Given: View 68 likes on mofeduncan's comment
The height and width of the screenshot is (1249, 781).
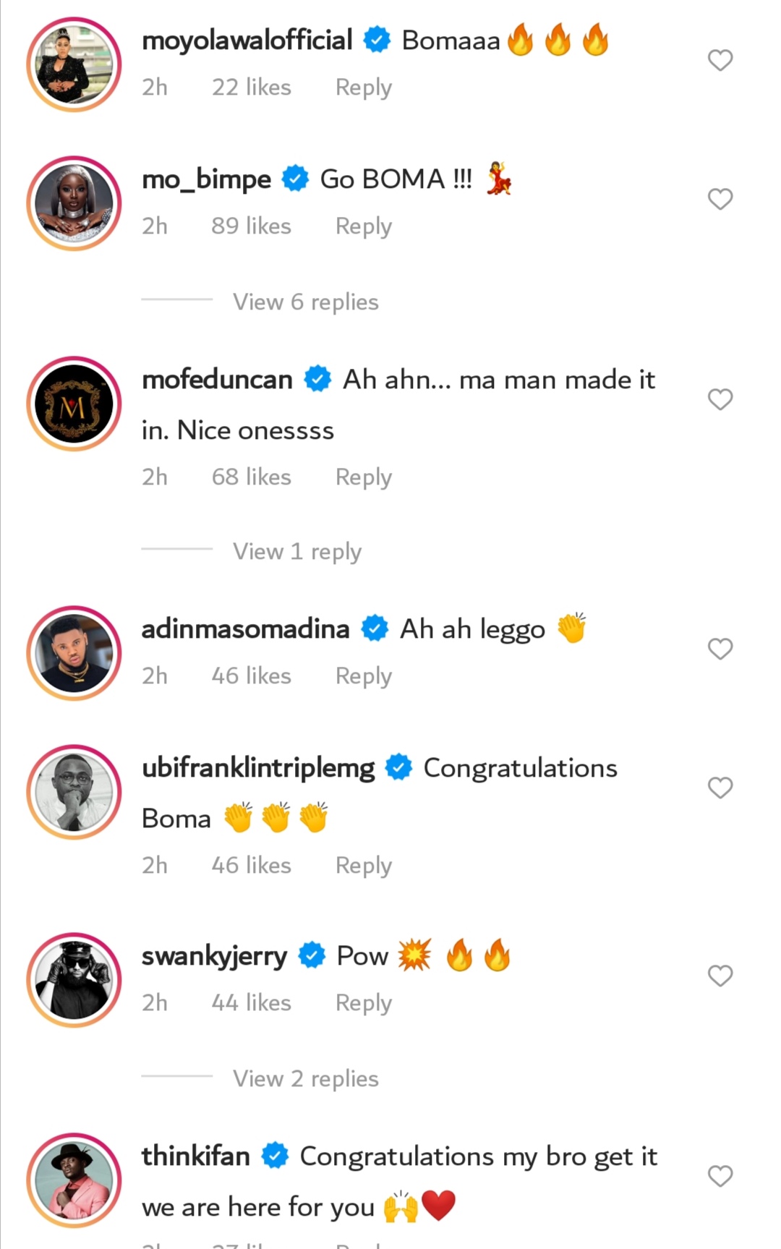Looking at the screenshot, I should pyautogui.click(x=251, y=477).
